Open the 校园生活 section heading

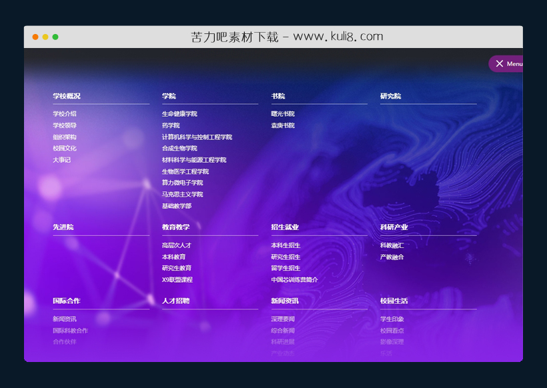(393, 301)
